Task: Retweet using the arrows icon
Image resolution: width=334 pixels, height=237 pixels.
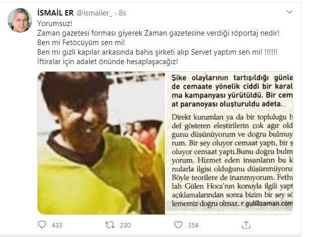Action: point(110,224)
